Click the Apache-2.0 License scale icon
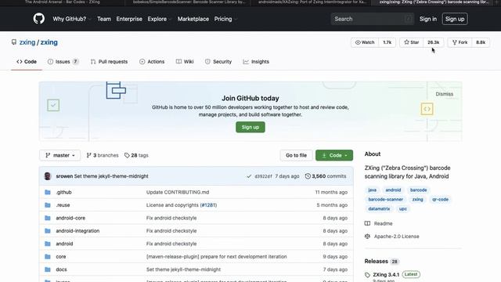This screenshot has width=501, height=282. click(367, 237)
